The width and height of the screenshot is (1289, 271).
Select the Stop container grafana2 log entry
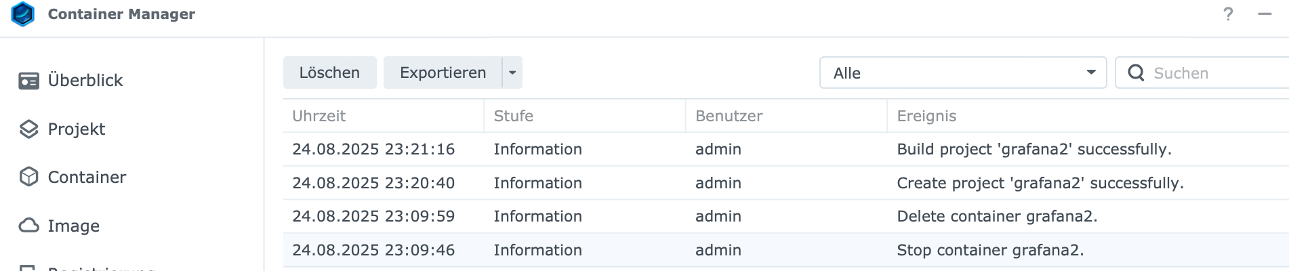[786, 250]
